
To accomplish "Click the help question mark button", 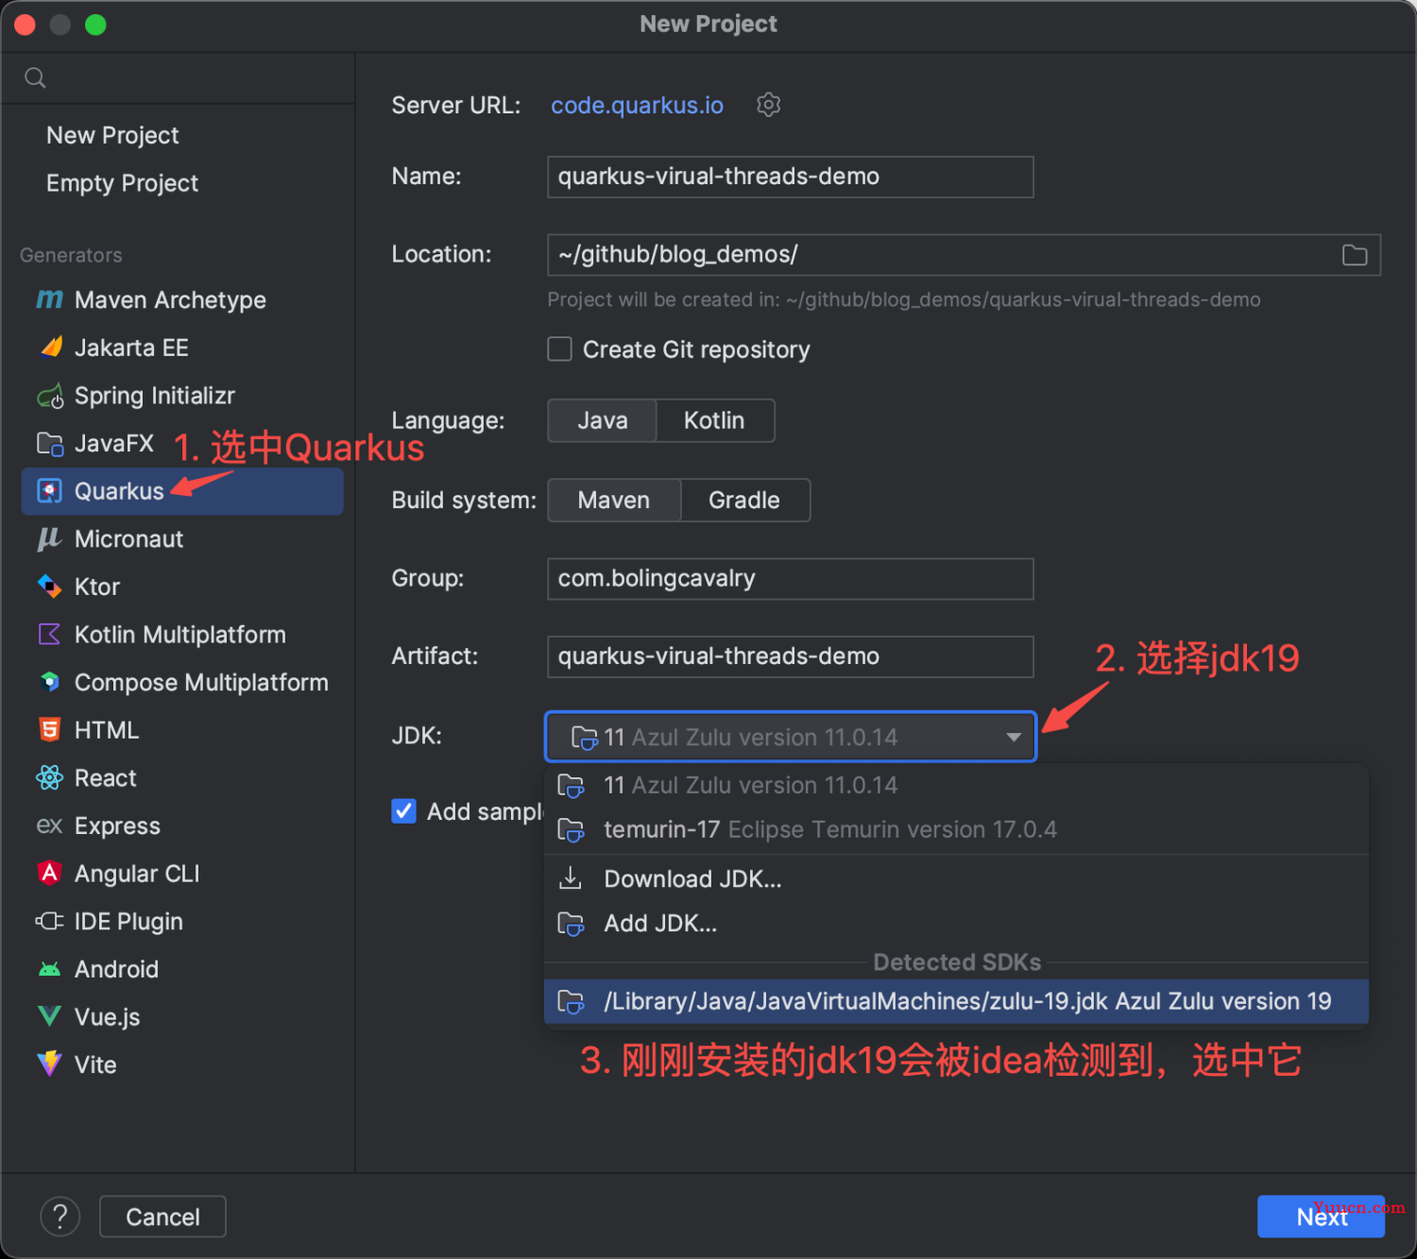I will (60, 1216).
